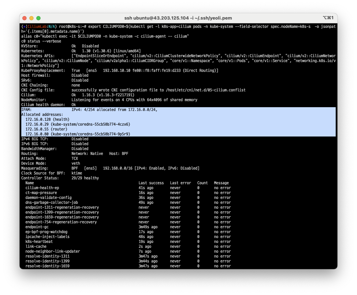Click 'endpoint-1399-regeneration-recovery' controller name

point(62,212)
